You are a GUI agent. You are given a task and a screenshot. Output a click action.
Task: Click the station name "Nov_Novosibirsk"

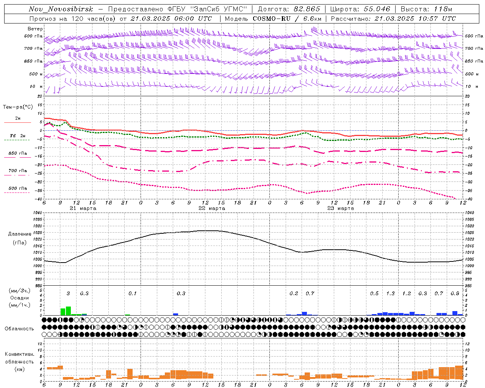point(61,9)
